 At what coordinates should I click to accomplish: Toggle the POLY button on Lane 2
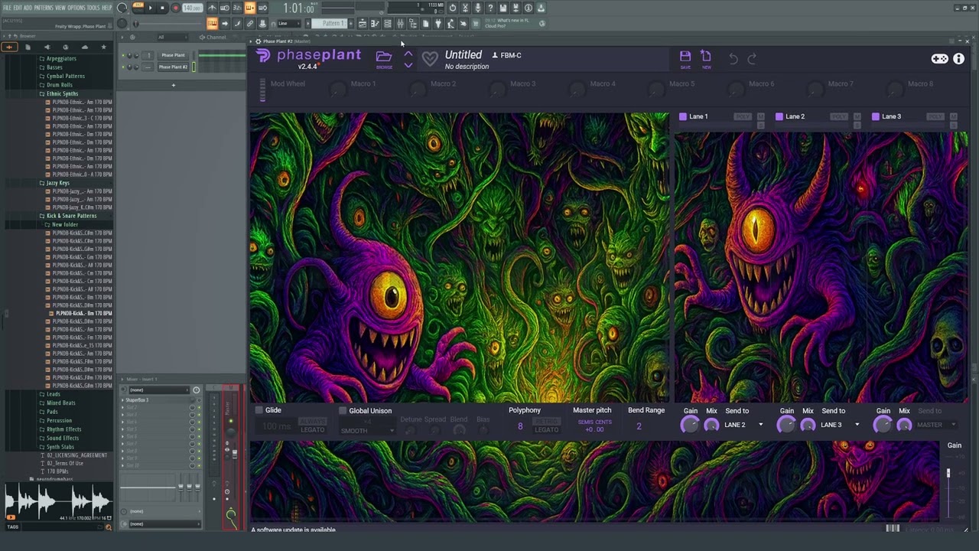point(839,116)
